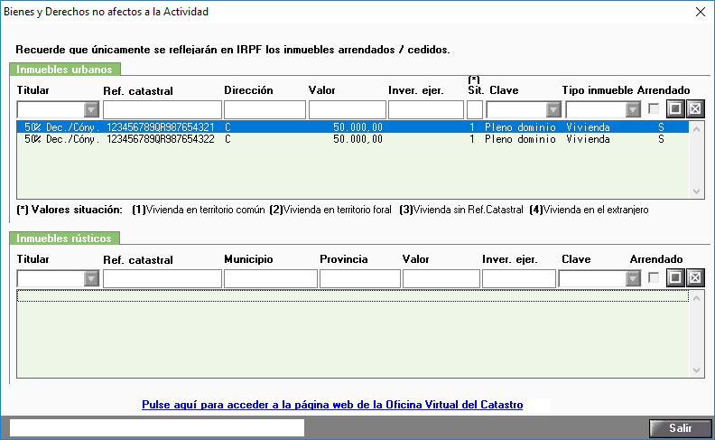This screenshot has height=440, width=715.
Task: Click the crossed-box delete icon in Inmuebles urbanos
Action: (x=695, y=109)
